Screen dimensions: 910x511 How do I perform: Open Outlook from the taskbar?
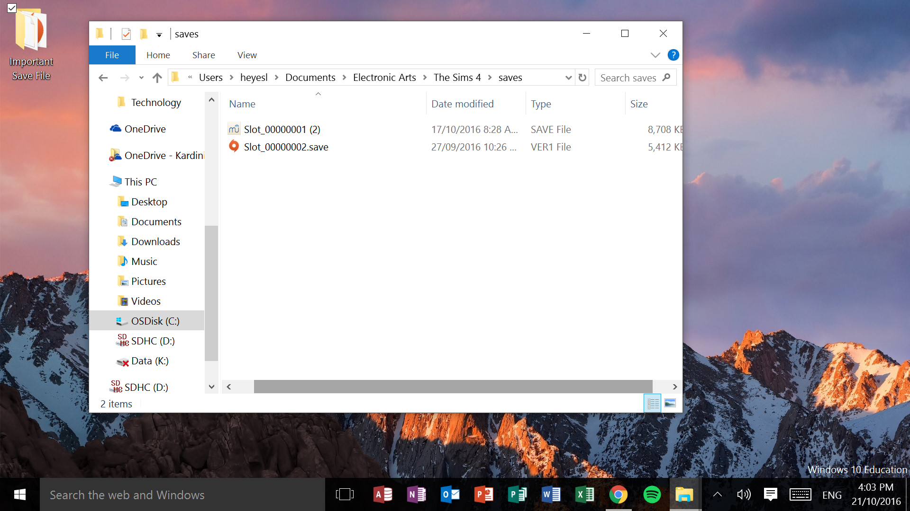[450, 494]
